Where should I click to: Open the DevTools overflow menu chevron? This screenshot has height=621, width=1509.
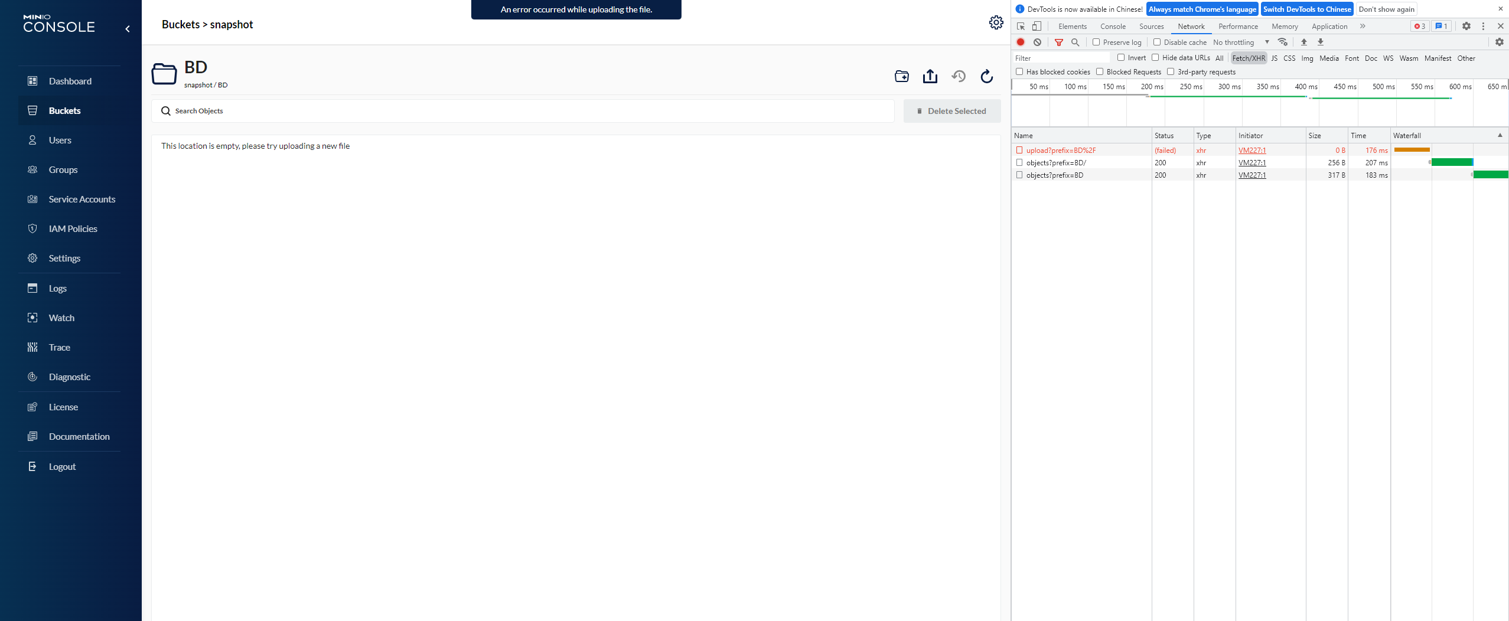point(1363,26)
